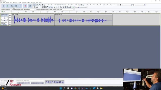Click the Copy icon
This screenshot has height=90, width=161.
click(x=45, y=7)
